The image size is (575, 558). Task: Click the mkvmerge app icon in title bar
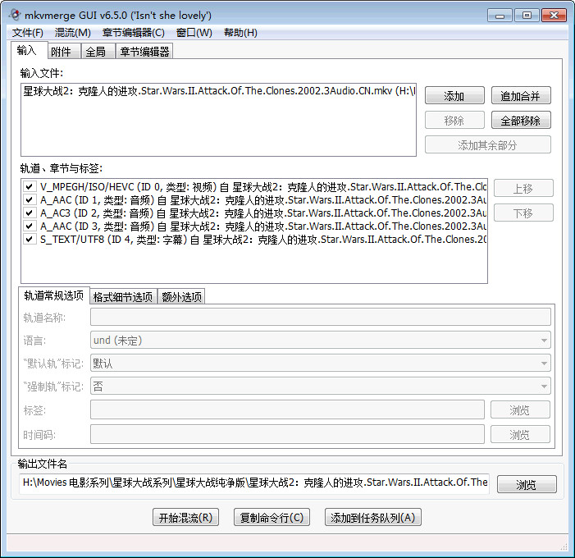[x=14, y=15]
